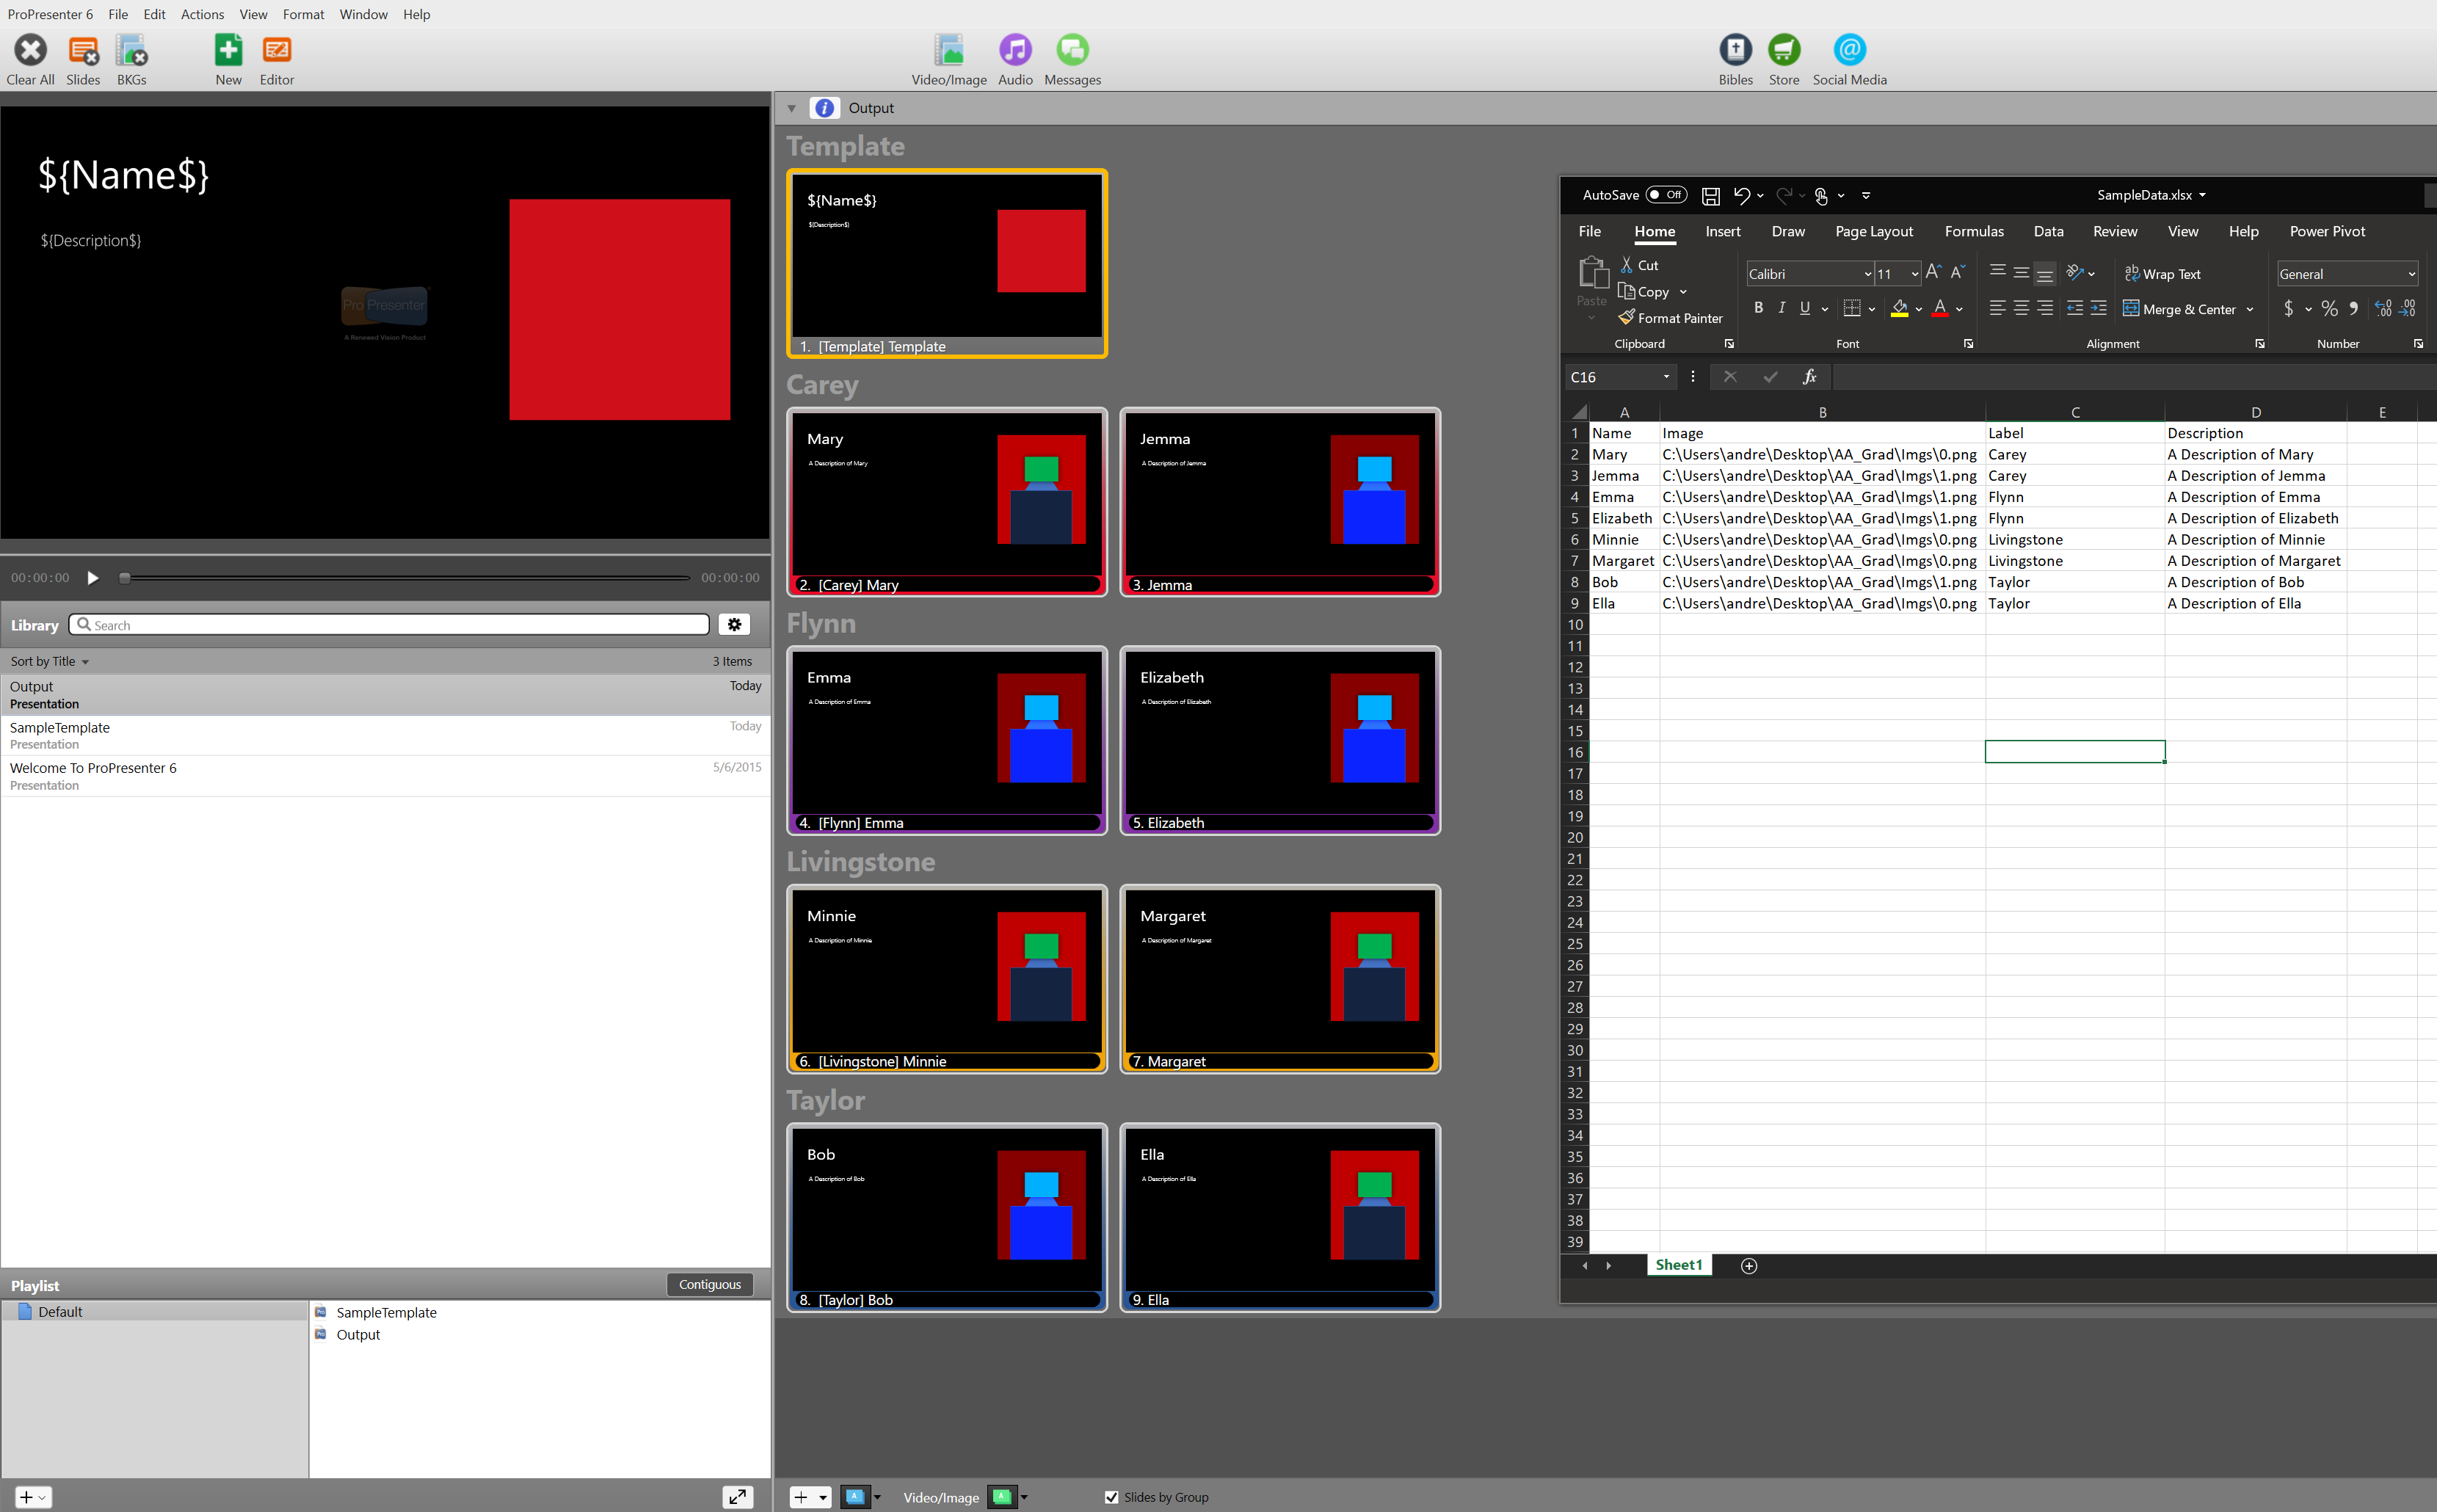2437x1512 pixels.
Task: Toggle Excel AutoSave switch
Action: [x=1666, y=195]
